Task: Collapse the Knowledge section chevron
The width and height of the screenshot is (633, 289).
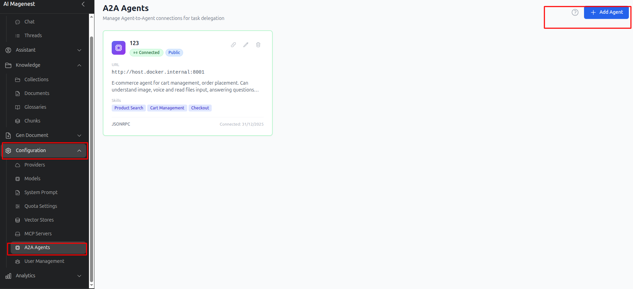Action: (79, 65)
